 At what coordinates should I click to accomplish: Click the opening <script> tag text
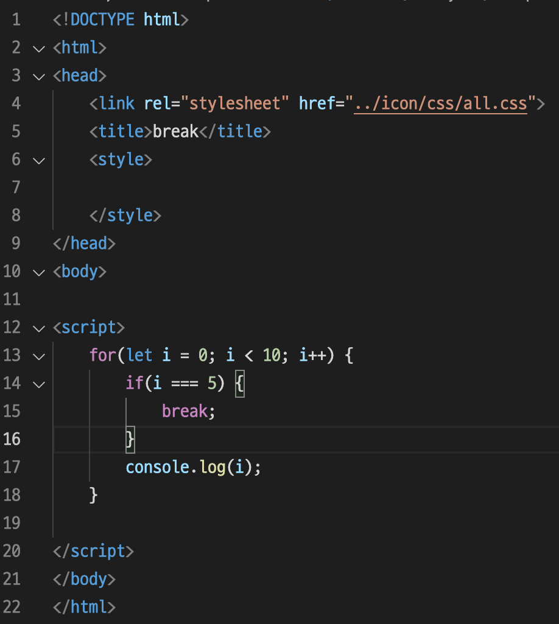(x=89, y=328)
